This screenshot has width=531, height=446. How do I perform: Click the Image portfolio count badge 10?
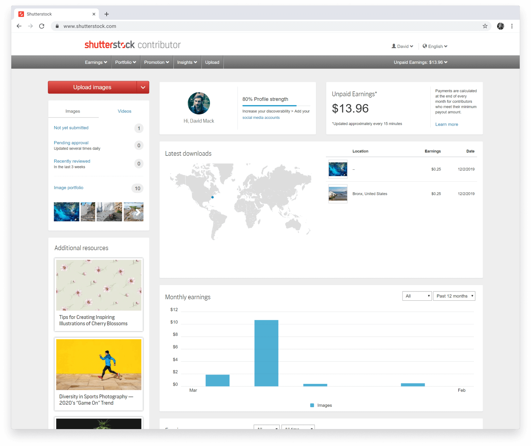coord(137,188)
